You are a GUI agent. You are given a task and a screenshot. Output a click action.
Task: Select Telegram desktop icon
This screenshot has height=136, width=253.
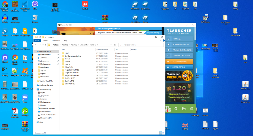tap(5, 32)
